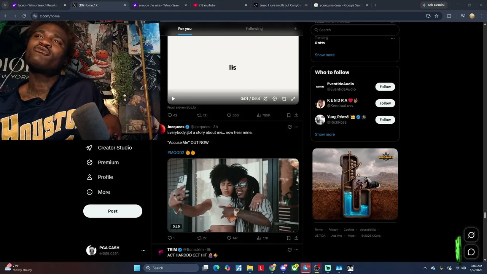Open the video player settings gear
Screen dimensions: 487x274
point(275,99)
